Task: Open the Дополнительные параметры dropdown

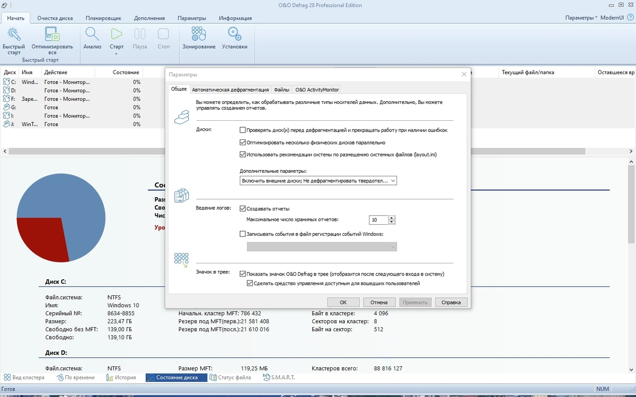Action: click(x=318, y=181)
